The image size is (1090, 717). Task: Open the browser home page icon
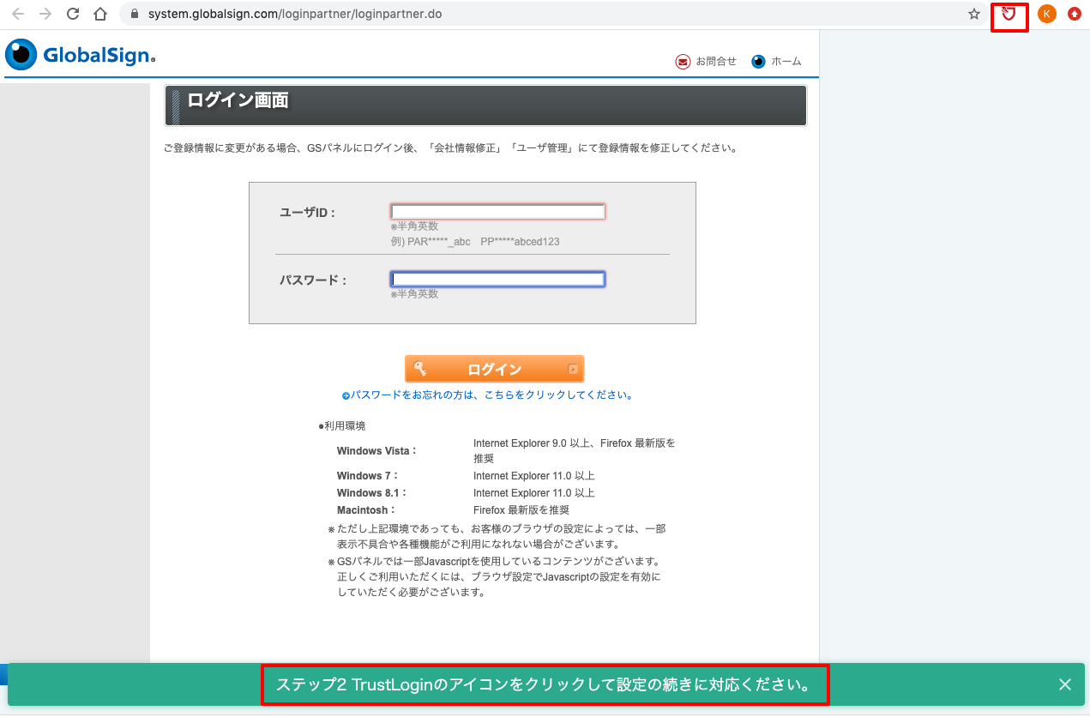point(100,14)
